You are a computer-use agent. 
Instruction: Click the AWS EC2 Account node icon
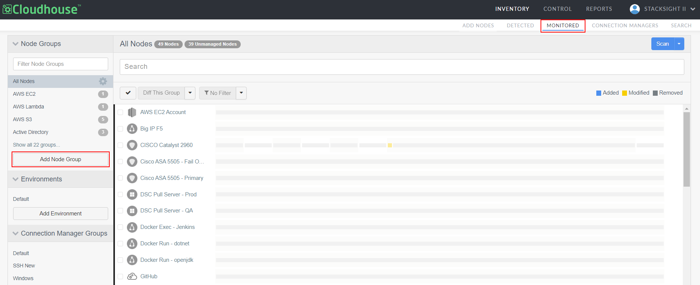coord(132,112)
